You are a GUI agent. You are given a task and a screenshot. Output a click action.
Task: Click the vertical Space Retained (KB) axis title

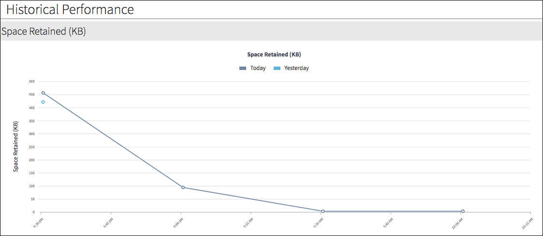15,147
